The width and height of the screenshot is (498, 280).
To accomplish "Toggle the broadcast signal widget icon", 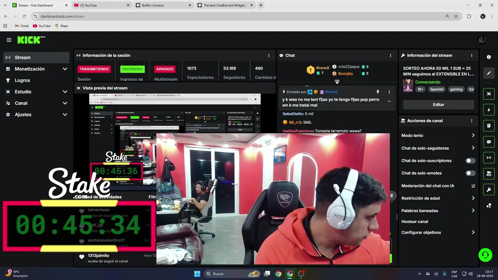I will (489, 157).
